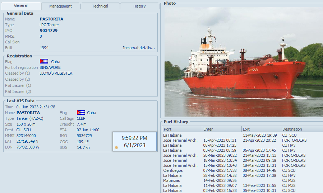Select La Habana row entered 03-Apr-2023 08:59
323x193 pixels.
point(243,150)
